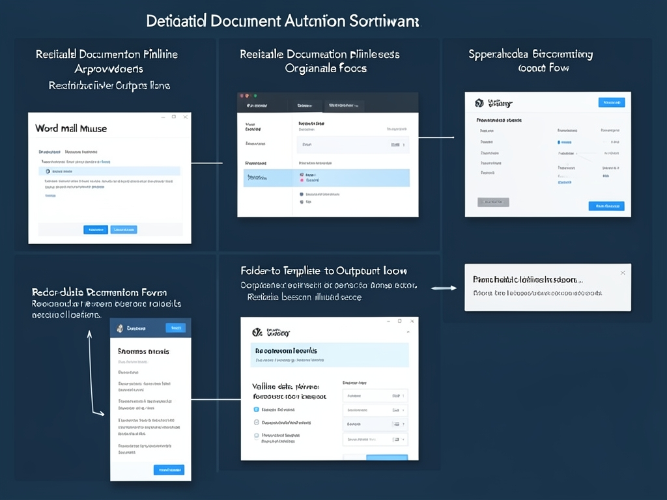Select the blue highlighted sidebar item in the dark-titled window

click(x=268, y=178)
